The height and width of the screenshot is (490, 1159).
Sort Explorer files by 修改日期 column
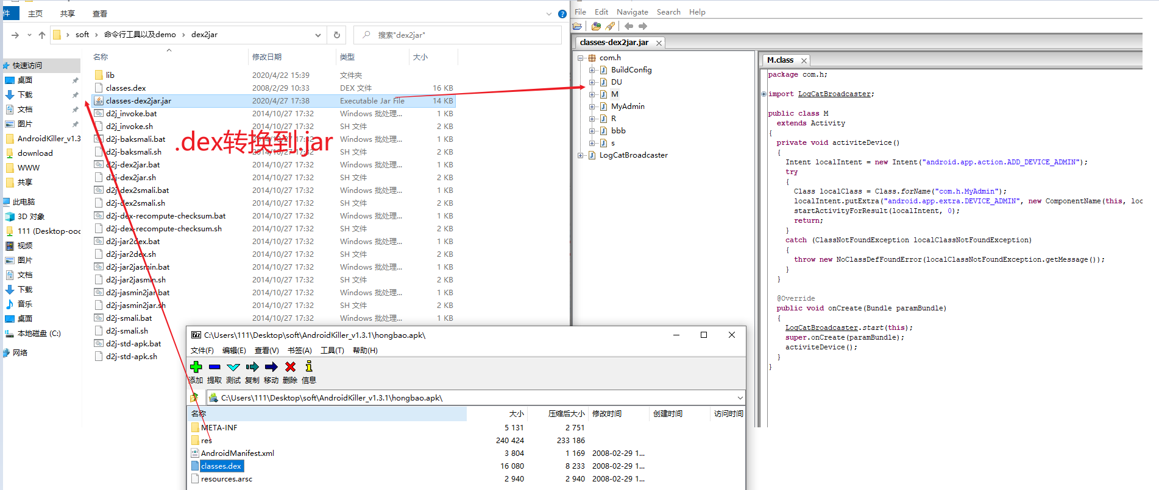point(267,57)
